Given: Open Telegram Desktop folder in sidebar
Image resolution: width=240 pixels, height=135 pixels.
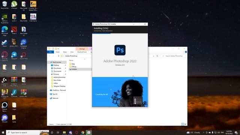Looking at the screenshot, I should coord(59,86).
